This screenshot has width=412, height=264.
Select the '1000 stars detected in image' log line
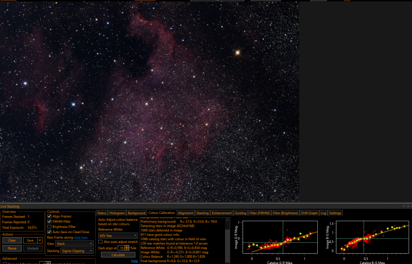161,230
